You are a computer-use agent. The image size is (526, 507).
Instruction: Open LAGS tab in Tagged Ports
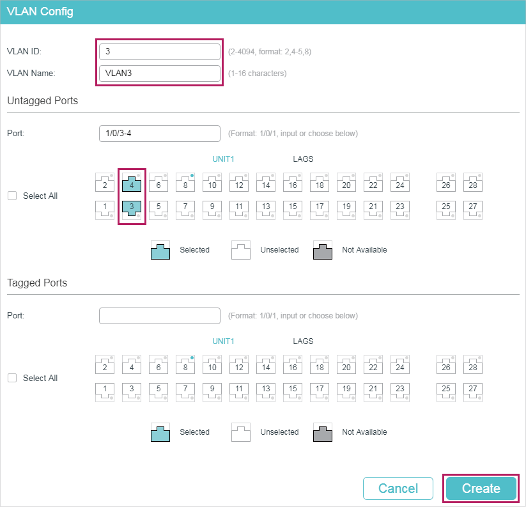tap(303, 341)
